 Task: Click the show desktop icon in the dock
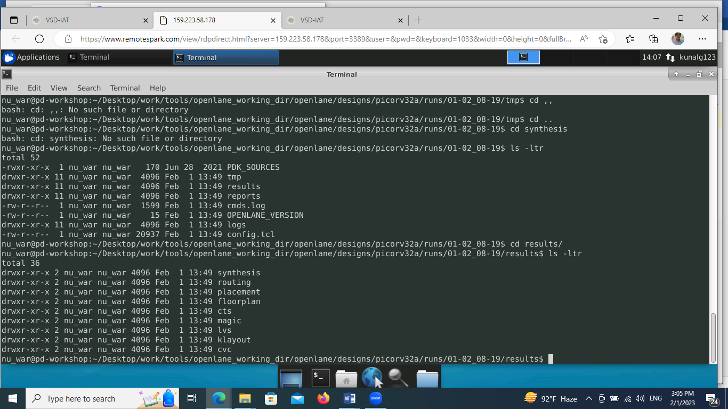click(290, 377)
